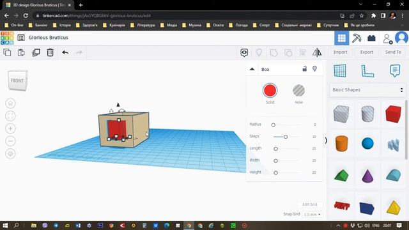Duplicate and repeat the selection
409x230 pixels.
click(x=36, y=52)
